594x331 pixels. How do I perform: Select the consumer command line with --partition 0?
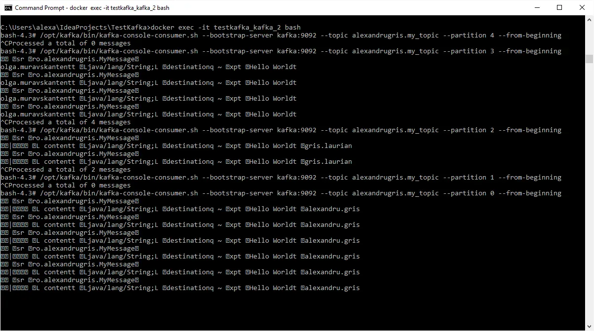[x=281, y=193]
